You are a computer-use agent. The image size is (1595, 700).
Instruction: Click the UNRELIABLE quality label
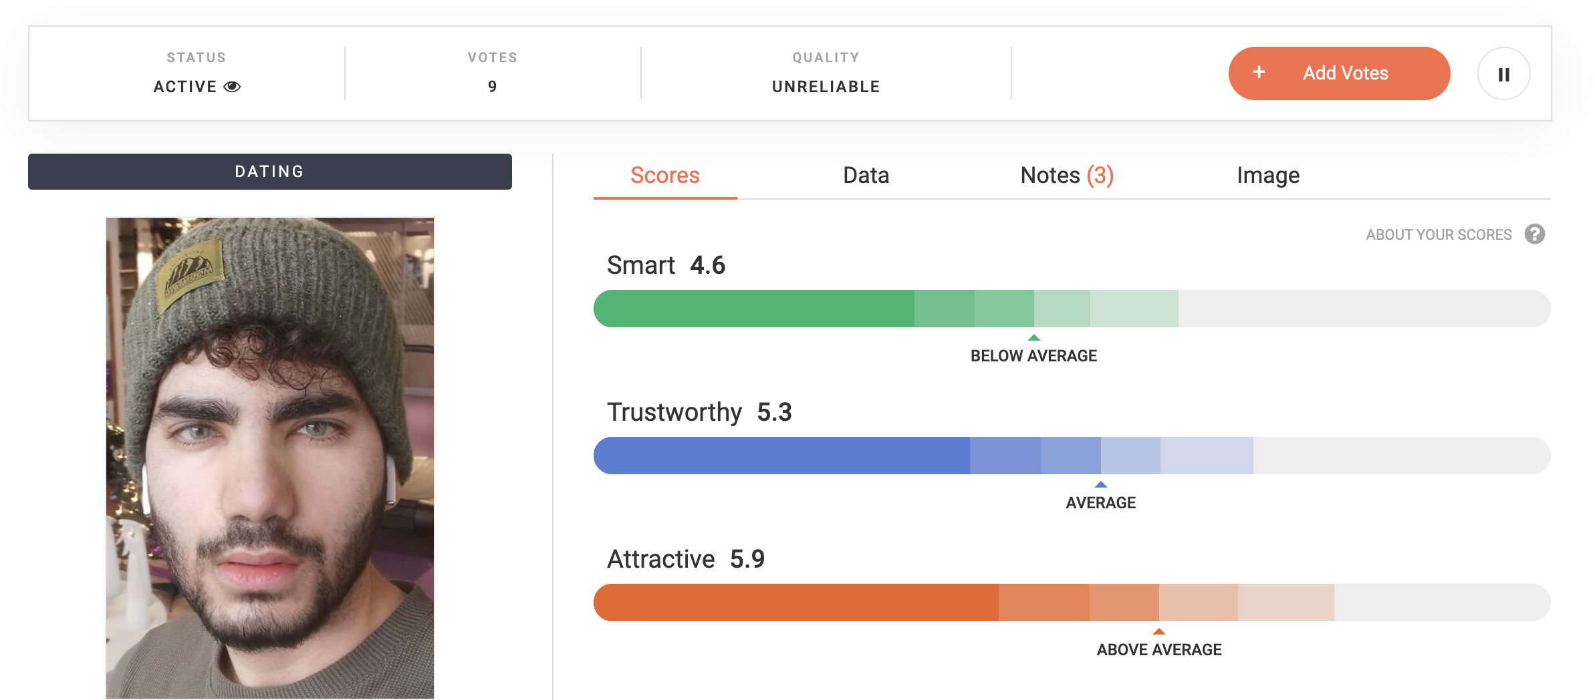point(826,87)
